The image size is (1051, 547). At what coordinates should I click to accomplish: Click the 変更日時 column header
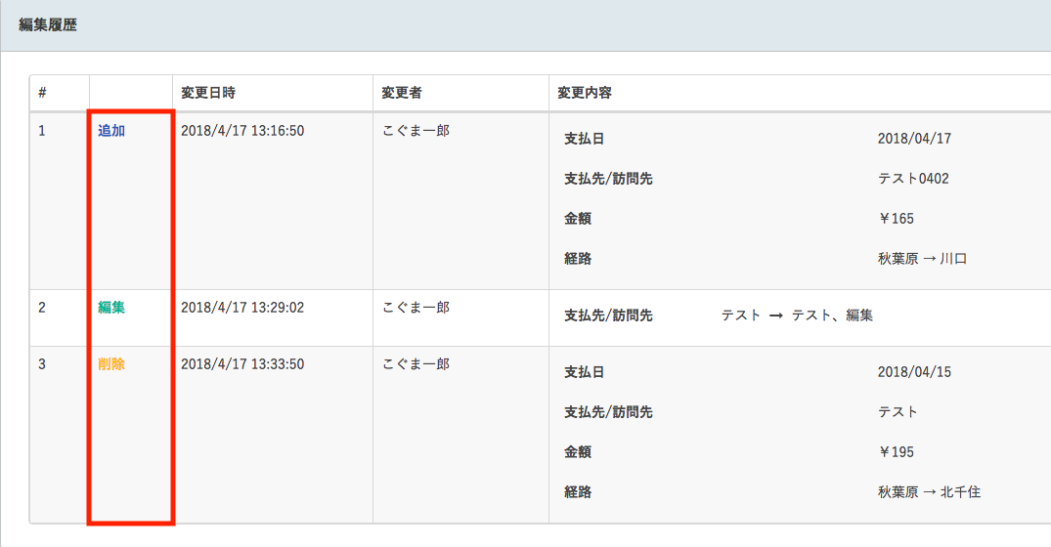pos(208,93)
